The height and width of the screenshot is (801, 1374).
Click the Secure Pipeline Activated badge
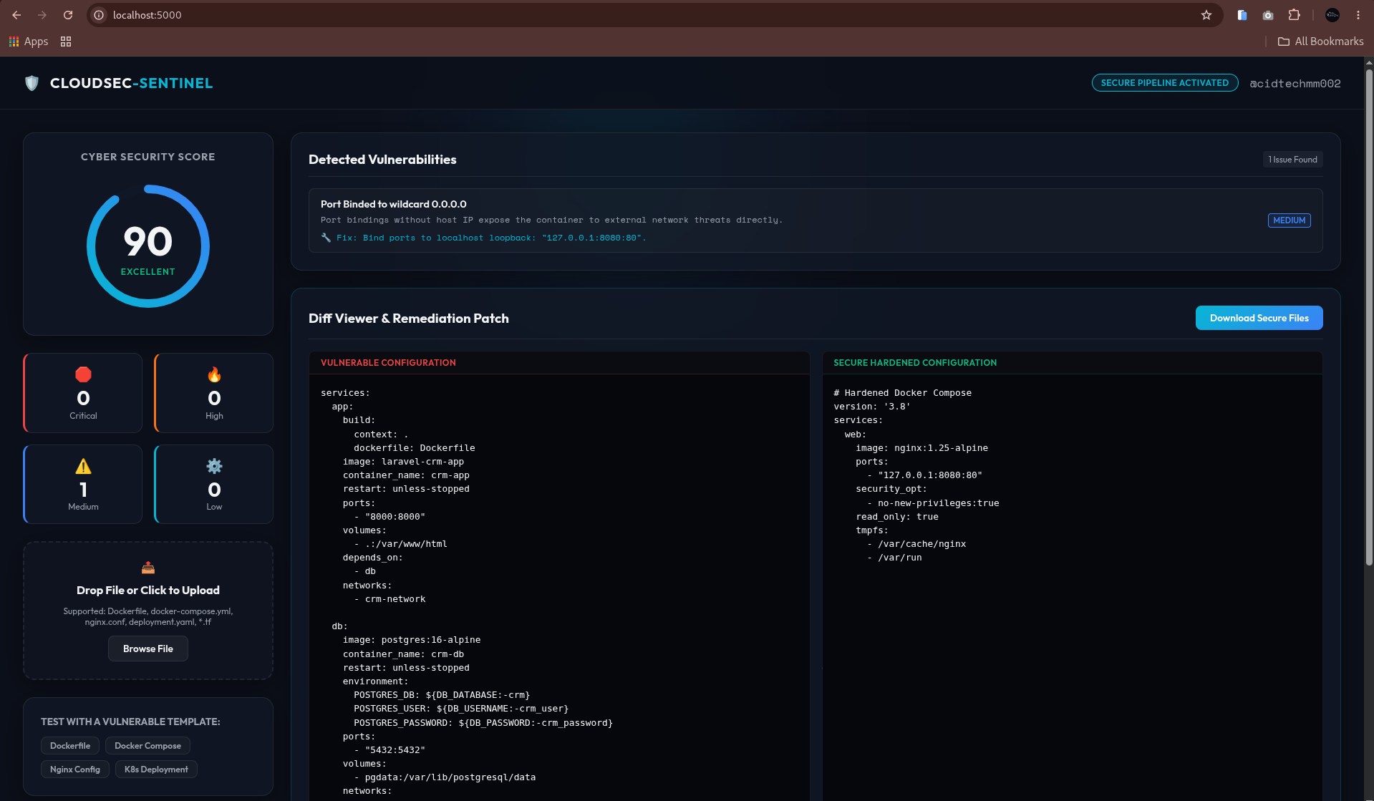click(x=1165, y=83)
